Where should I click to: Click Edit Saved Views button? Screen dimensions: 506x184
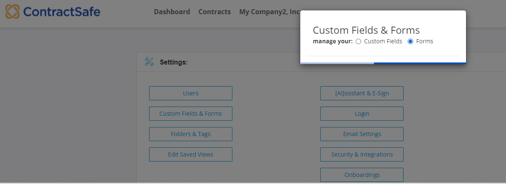coord(191,154)
